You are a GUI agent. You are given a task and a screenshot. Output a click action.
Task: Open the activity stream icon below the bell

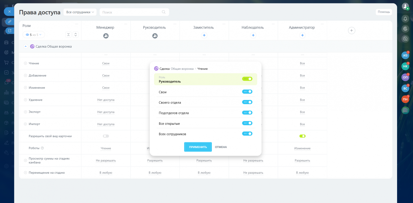[405, 29]
